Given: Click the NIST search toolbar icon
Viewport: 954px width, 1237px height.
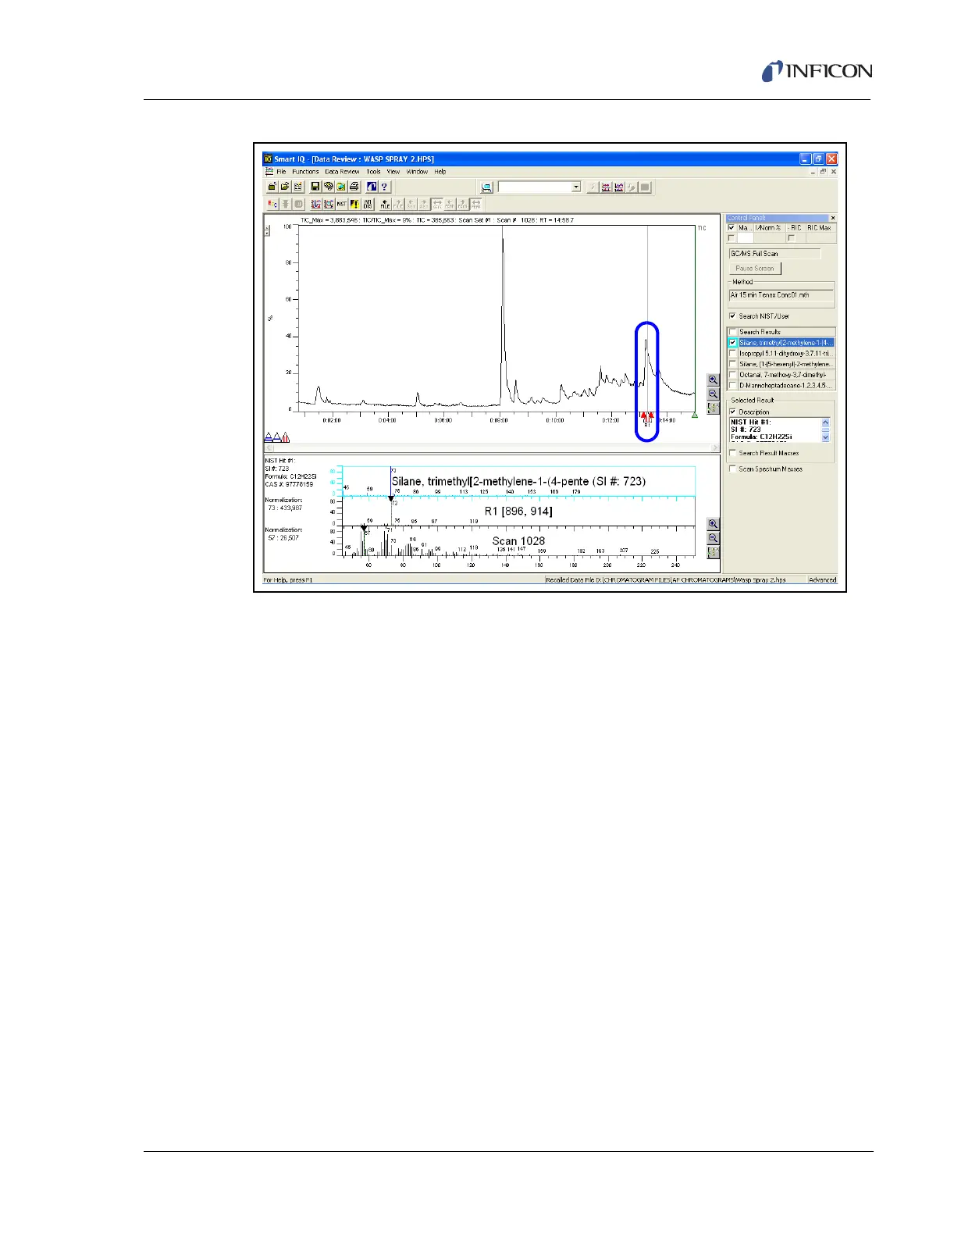Looking at the screenshot, I should 342,204.
